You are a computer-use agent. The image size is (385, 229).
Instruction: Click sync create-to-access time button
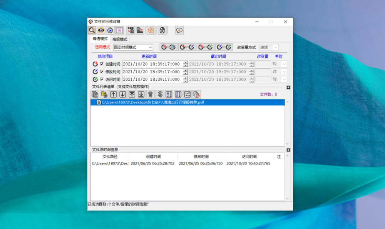pyautogui.click(x=206, y=47)
